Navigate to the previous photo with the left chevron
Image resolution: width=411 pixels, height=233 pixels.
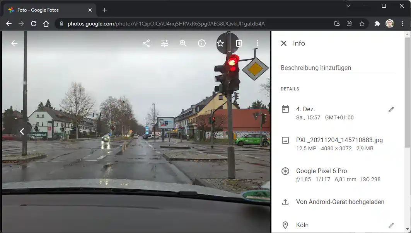22,131
